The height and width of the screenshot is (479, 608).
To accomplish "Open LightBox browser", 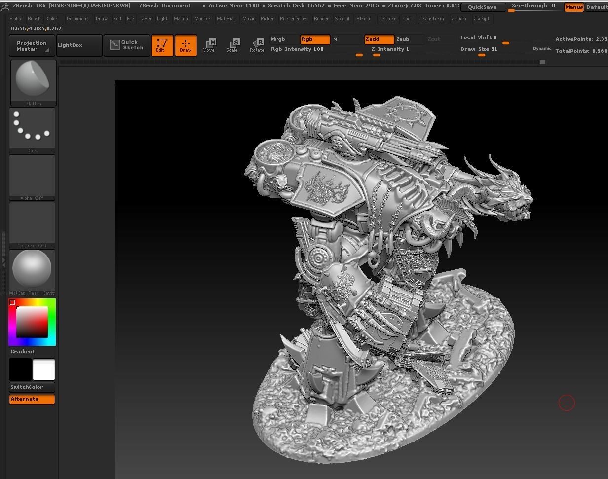I will (x=79, y=45).
